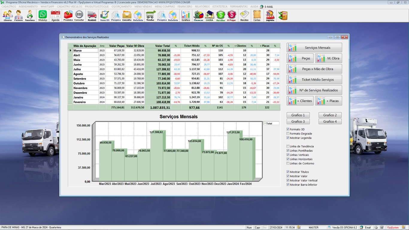Click the Email item in status bar
Image resolution: width=409 pixels, height=230 pixels.
click(x=365, y=228)
